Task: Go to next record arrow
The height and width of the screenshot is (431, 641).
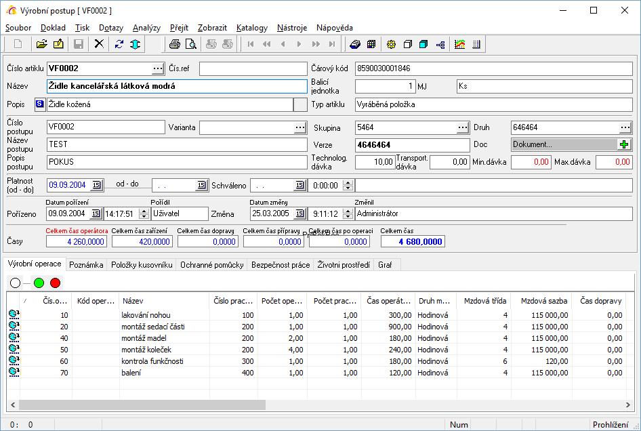Action: point(299,44)
